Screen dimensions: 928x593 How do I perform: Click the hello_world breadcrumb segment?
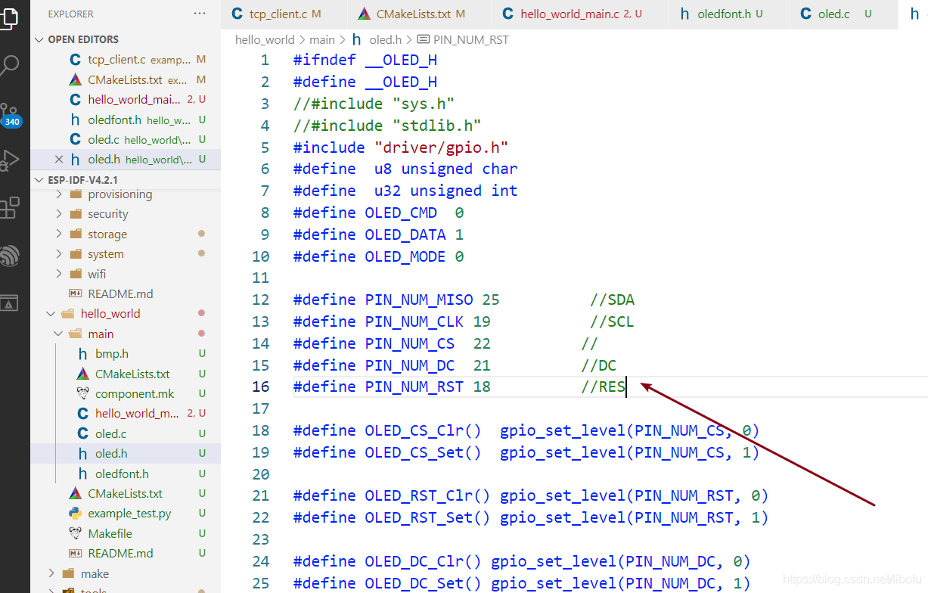point(265,39)
